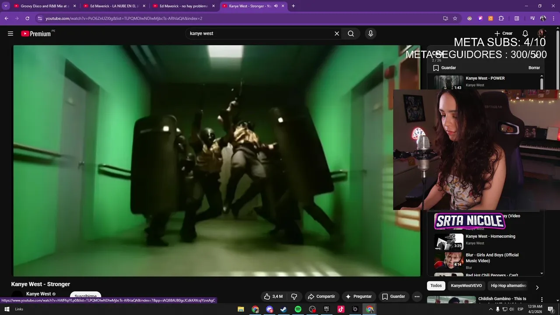
Task: Save the video using Guardar below player
Action: [393, 297]
